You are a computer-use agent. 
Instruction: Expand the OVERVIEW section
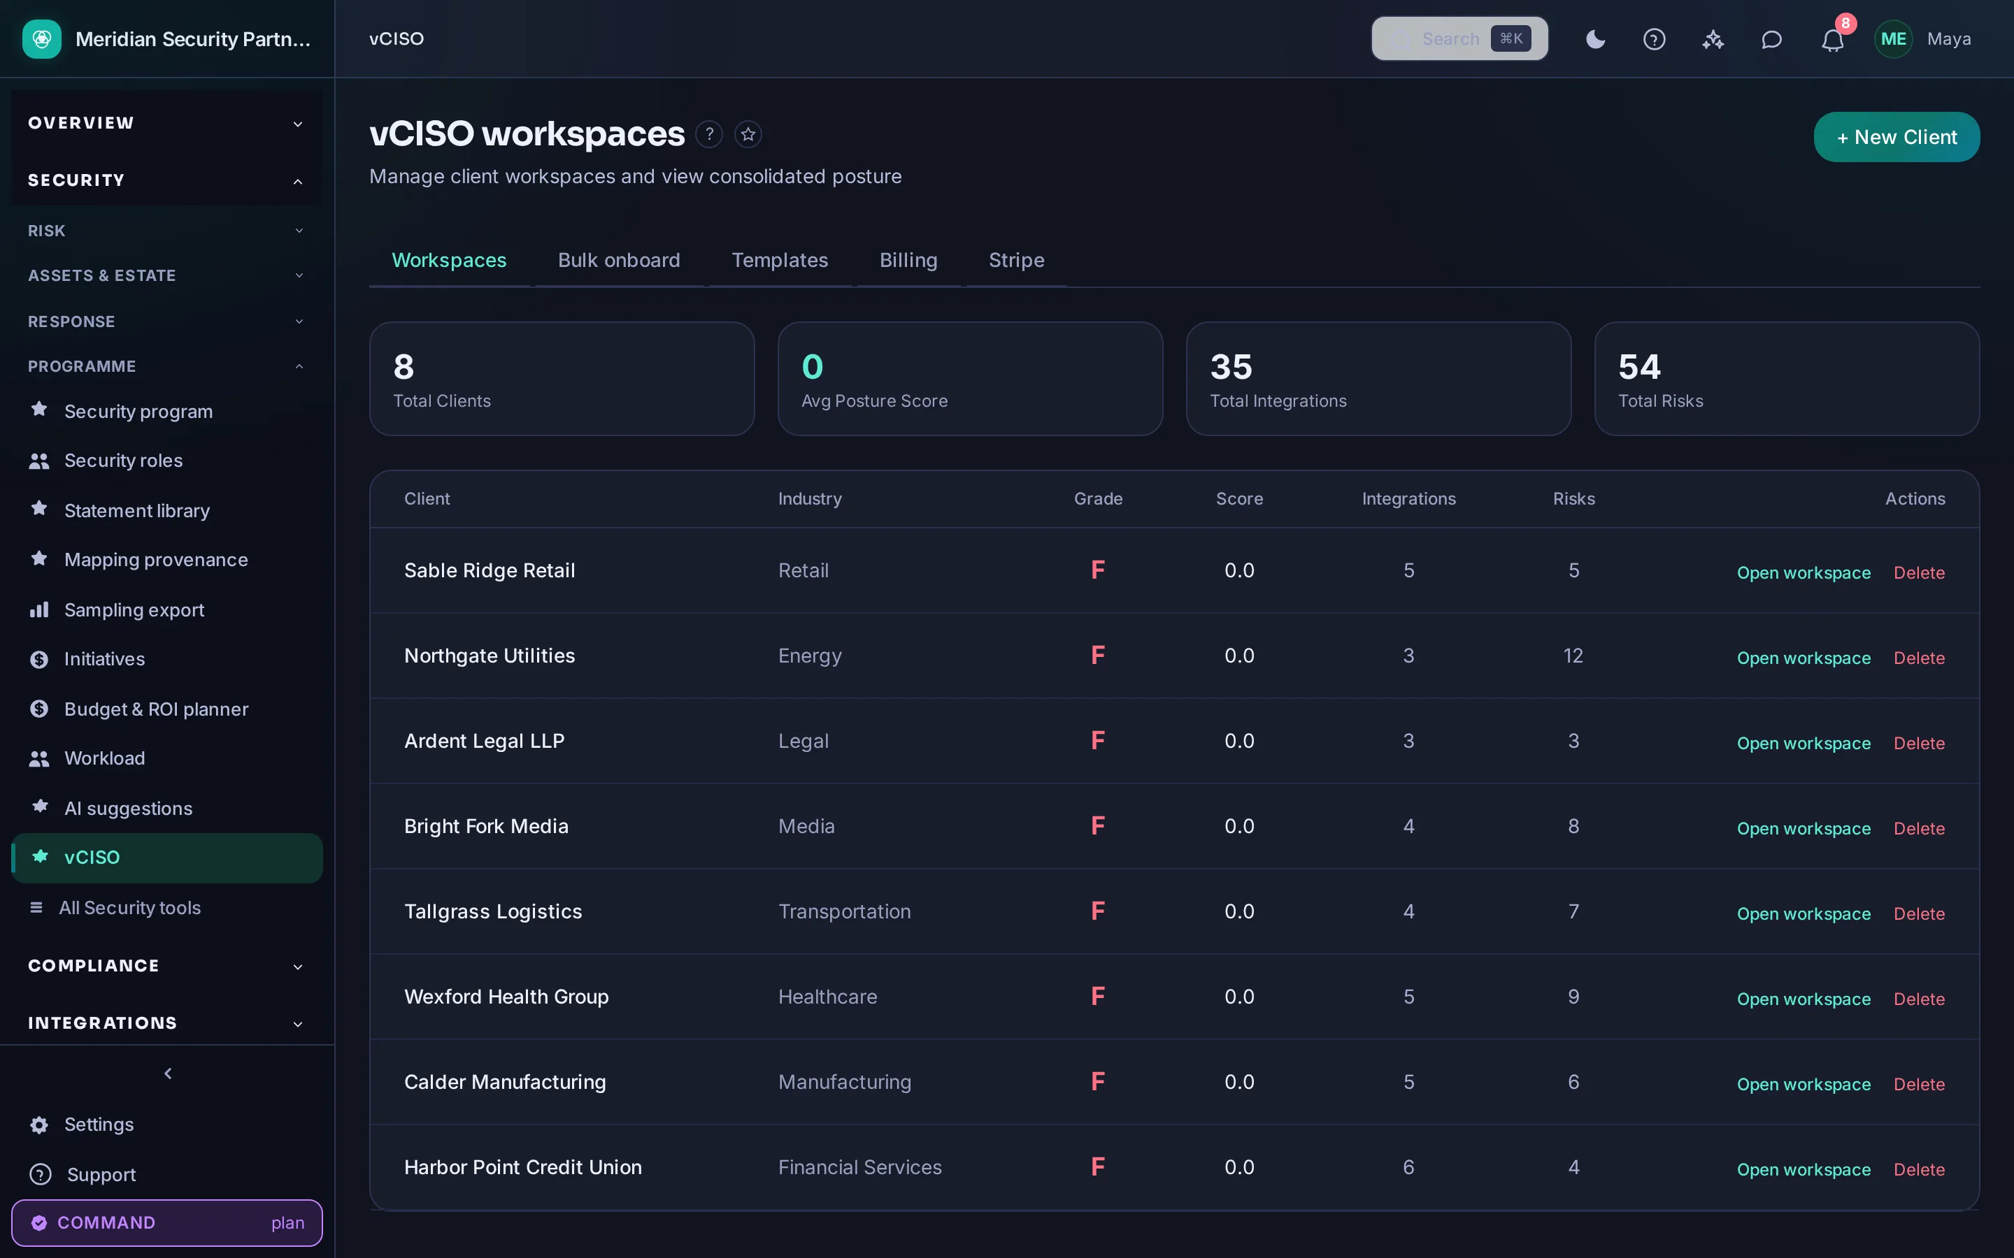pyautogui.click(x=166, y=123)
